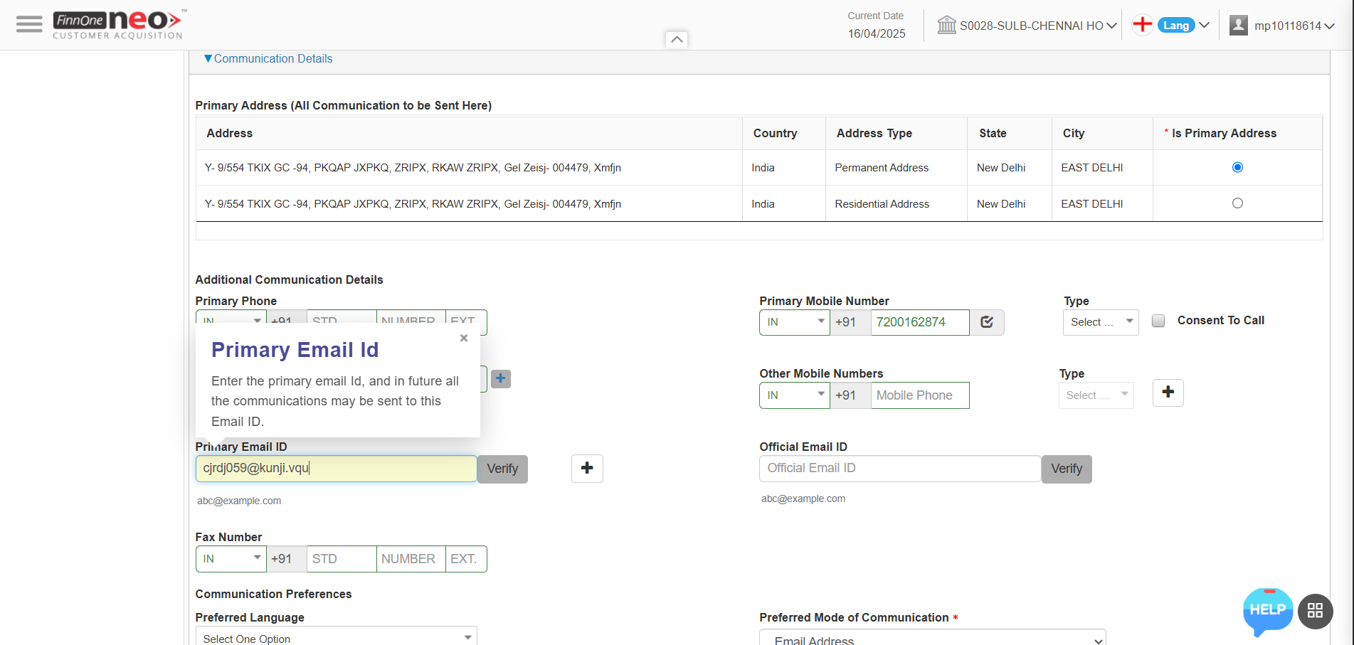Expand the Preferred Language dropdown
The height and width of the screenshot is (645, 1354).
coord(336,637)
